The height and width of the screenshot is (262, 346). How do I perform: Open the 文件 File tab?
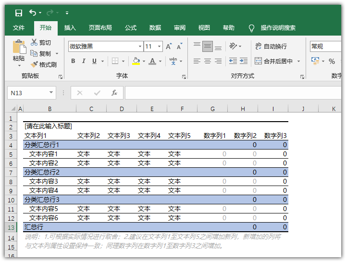click(19, 28)
